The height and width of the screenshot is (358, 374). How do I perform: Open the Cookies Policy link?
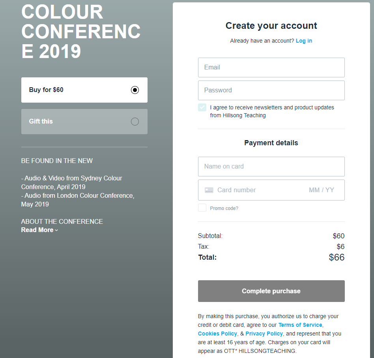point(218,334)
